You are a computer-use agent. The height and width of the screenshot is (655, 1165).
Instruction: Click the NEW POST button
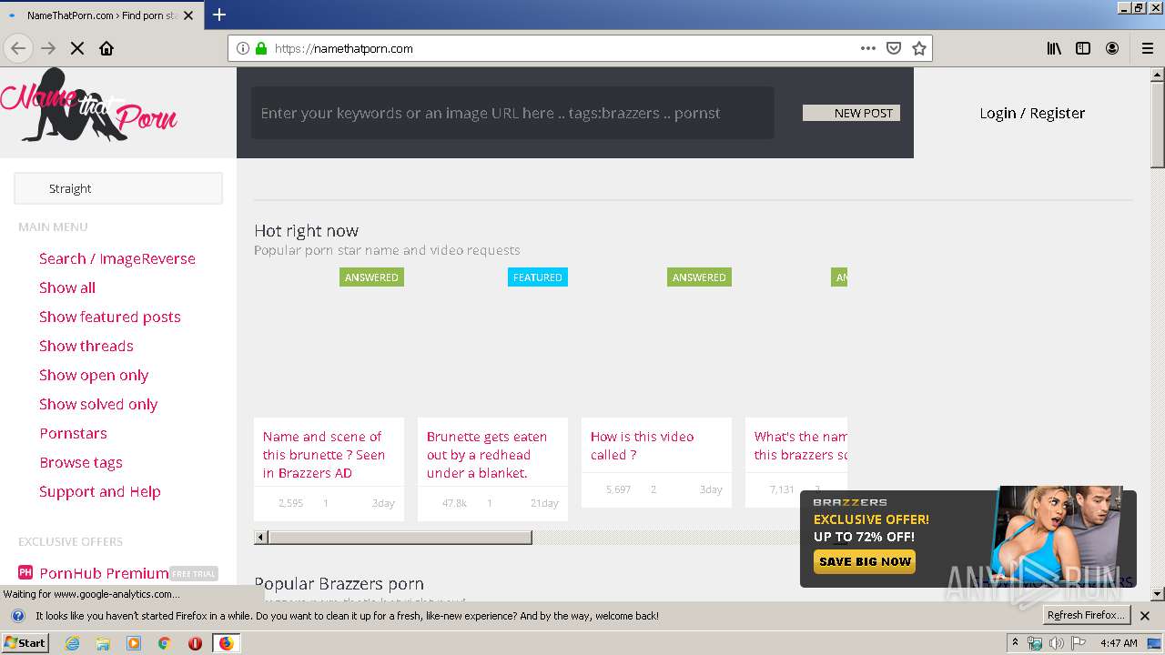(x=852, y=113)
